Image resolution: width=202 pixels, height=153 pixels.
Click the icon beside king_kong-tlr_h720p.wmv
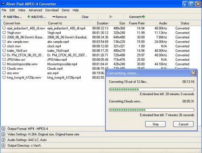pyautogui.click(x=4, y=77)
